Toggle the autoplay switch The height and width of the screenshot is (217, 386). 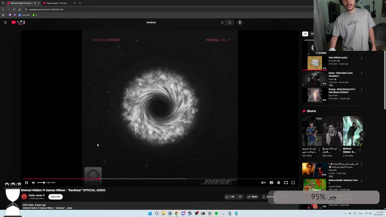click(263, 183)
